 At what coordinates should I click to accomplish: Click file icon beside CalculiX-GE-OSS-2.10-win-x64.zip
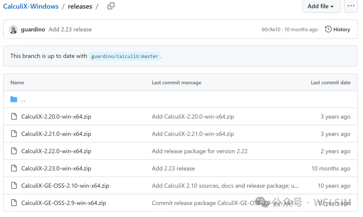click(14, 185)
